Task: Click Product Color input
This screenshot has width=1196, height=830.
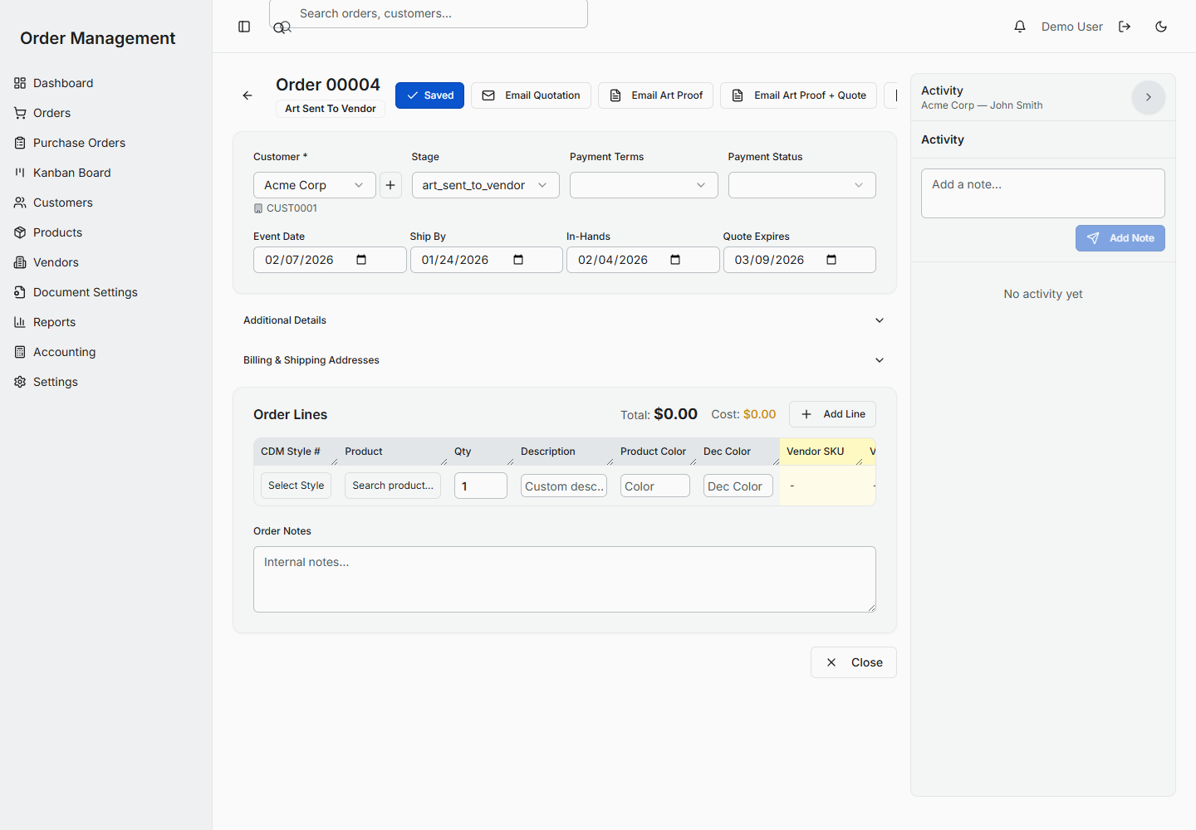Action: tap(655, 486)
